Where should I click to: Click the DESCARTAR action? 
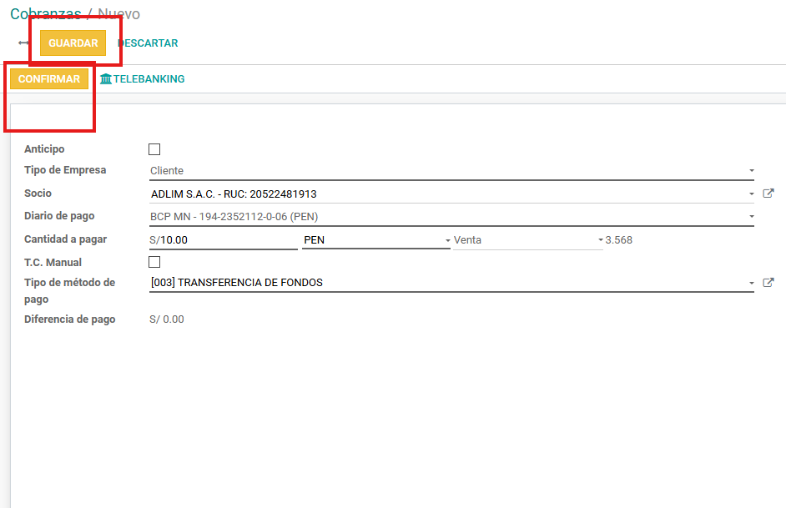(147, 43)
